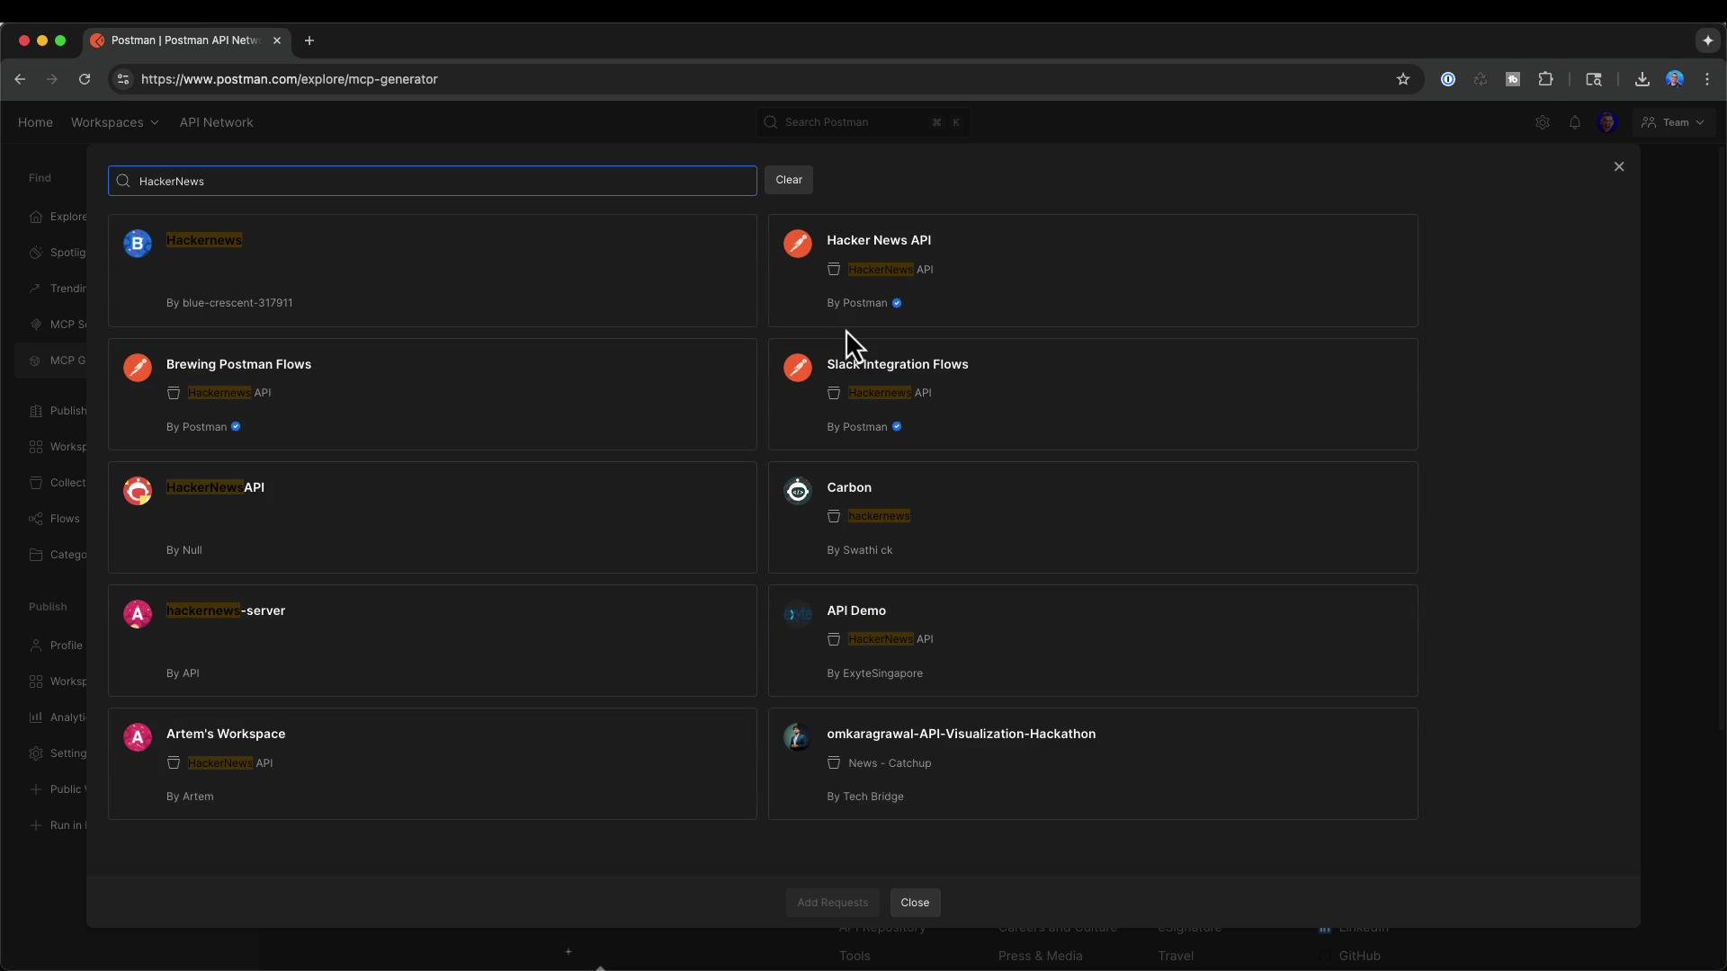This screenshot has width=1727, height=971.
Task: Click the Press & Media footer link
Action: (1041, 956)
